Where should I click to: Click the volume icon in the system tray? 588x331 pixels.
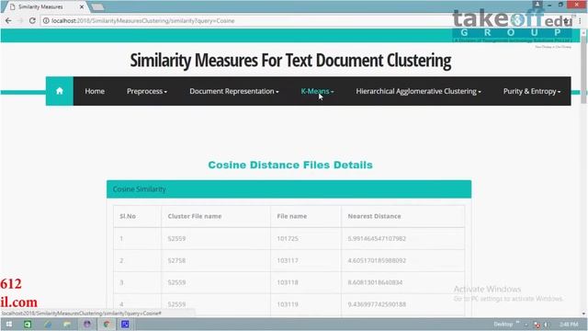coord(546,325)
